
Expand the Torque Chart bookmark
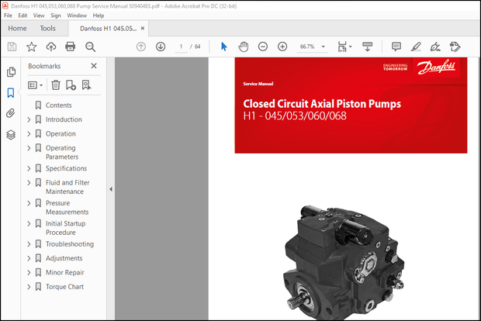click(x=29, y=287)
